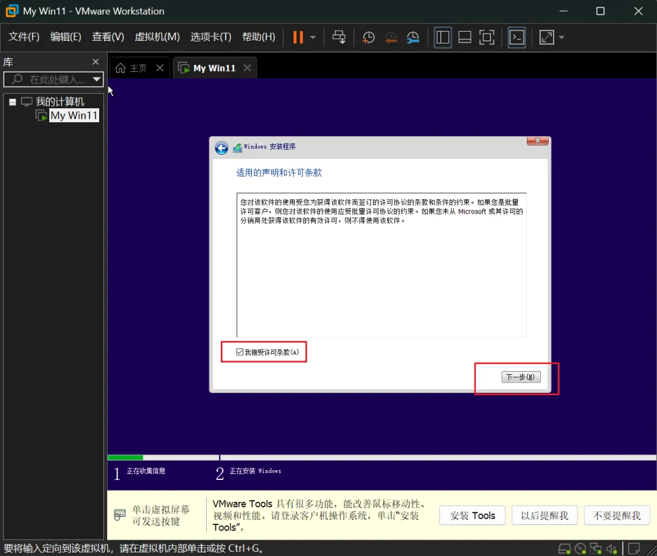Close the 主页 tab
The width and height of the screenshot is (657, 556).
(159, 68)
